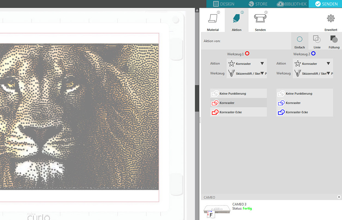
Task: Expand Werkzeug 1 Skizzenstift tool dropdown
Action: pos(262,73)
